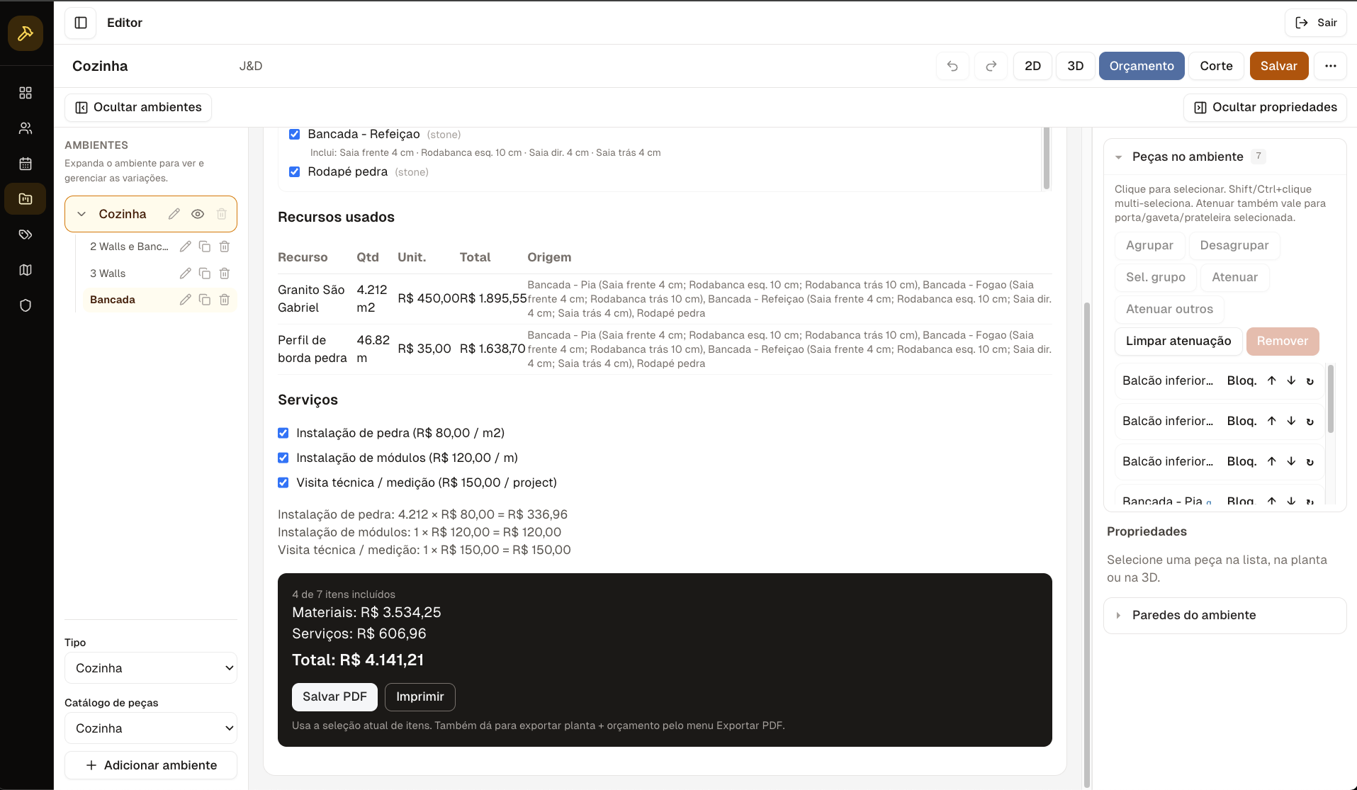Image resolution: width=1357 pixels, height=790 pixels.
Task: Toggle Cozinha environment visibility eye
Action: coord(198,214)
